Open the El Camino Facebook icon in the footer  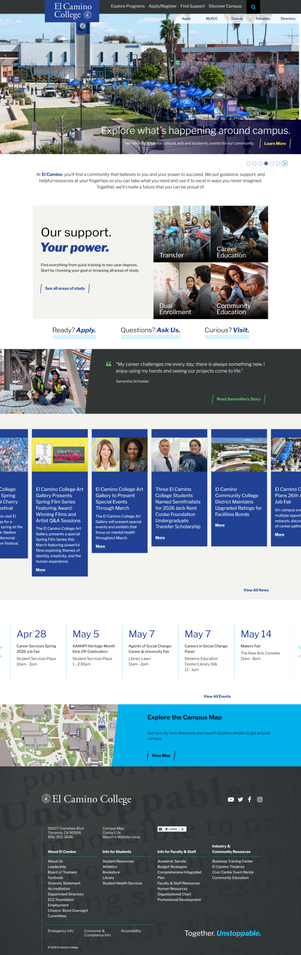250,799
